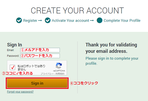The image size is (148, 101).
Task: Click the reCAPTCHA logo icon
Action: pos(59,66)
